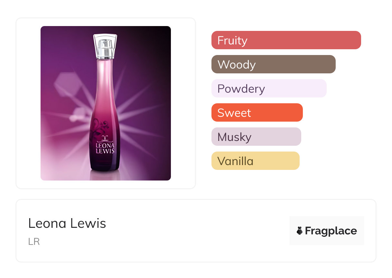Click the Leona Lewis lettering on bottle
392x278 pixels.
[105, 148]
